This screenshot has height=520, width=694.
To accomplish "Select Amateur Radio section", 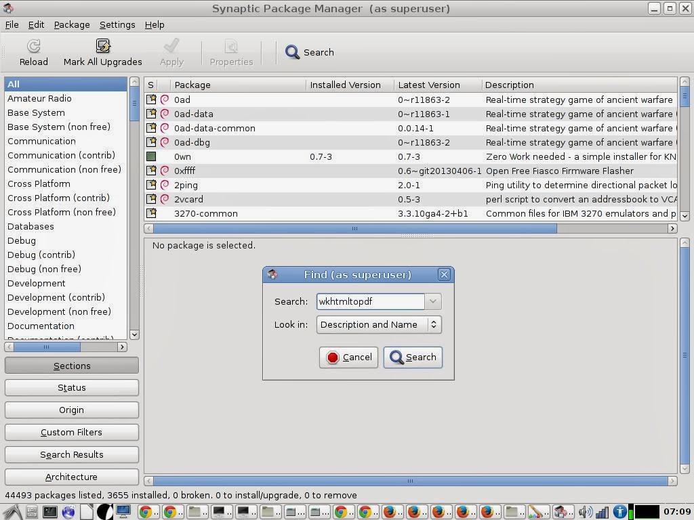I will [x=66, y=98].
